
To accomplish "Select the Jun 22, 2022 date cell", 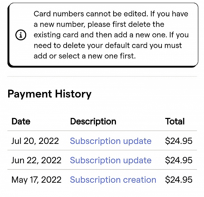I will pyautogui.click(x=36, y=160).
